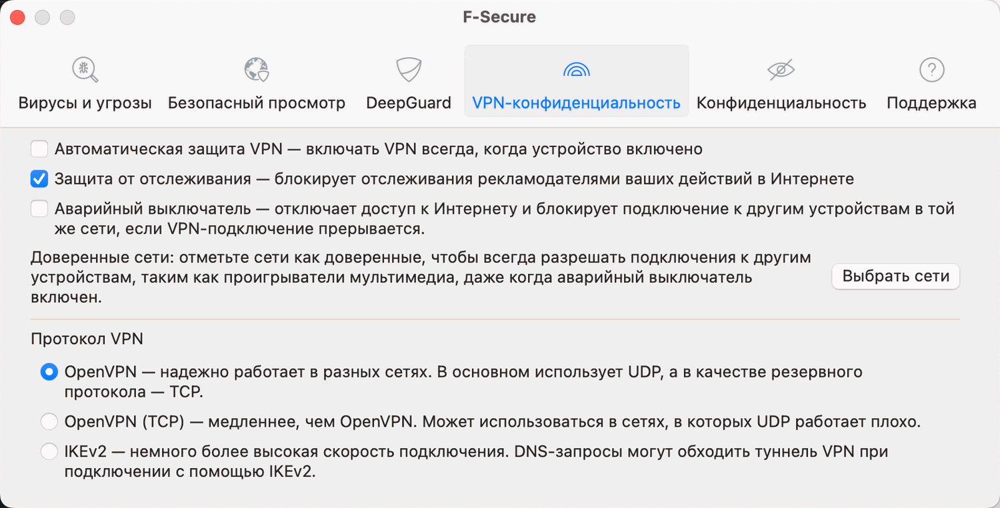The image size is (1000, 508).
Task: Click the yellow minimize window button
Action: pyautogui.click(x=43, y=17)
